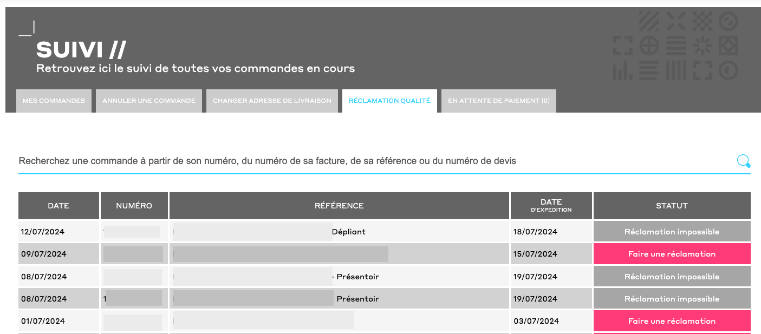Faire une réclamation for 09/07/2024 order
The image size is (761, 334).
[672, 254]
